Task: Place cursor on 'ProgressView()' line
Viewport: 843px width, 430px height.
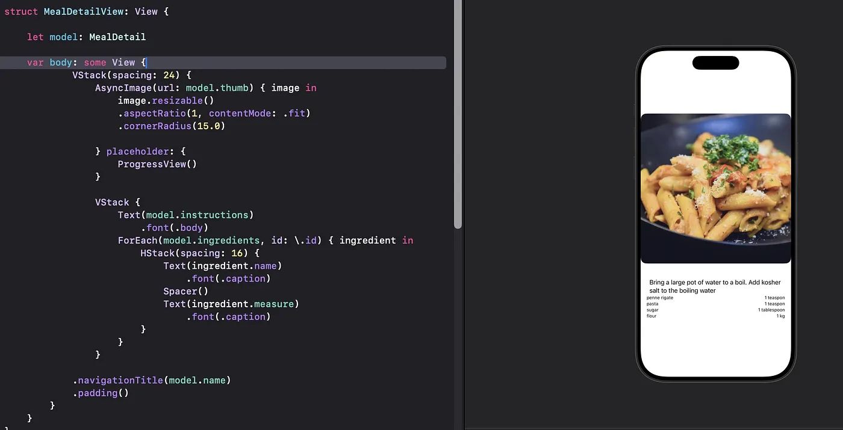Action: pyautogui.click(x=157, y=164)
